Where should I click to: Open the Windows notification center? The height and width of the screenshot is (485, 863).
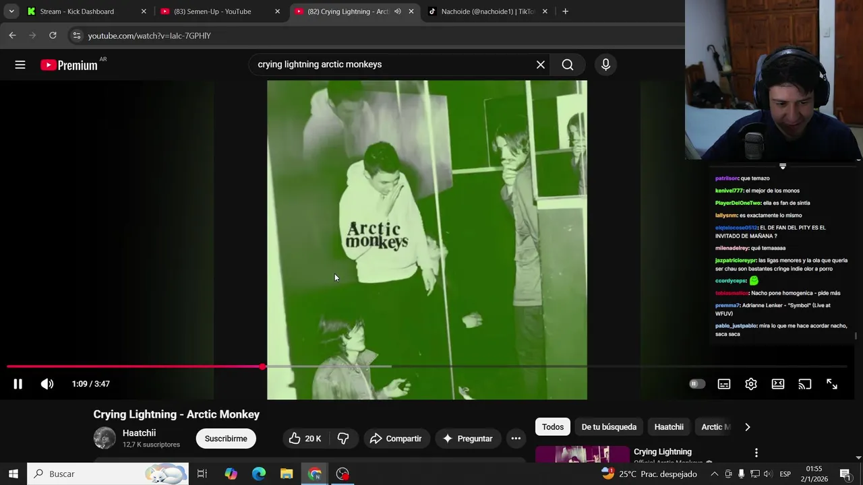click(x=844, y=474)
